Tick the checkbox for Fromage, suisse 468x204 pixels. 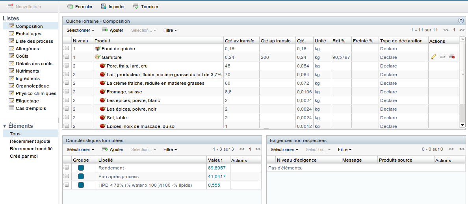(x=67, y=91)
